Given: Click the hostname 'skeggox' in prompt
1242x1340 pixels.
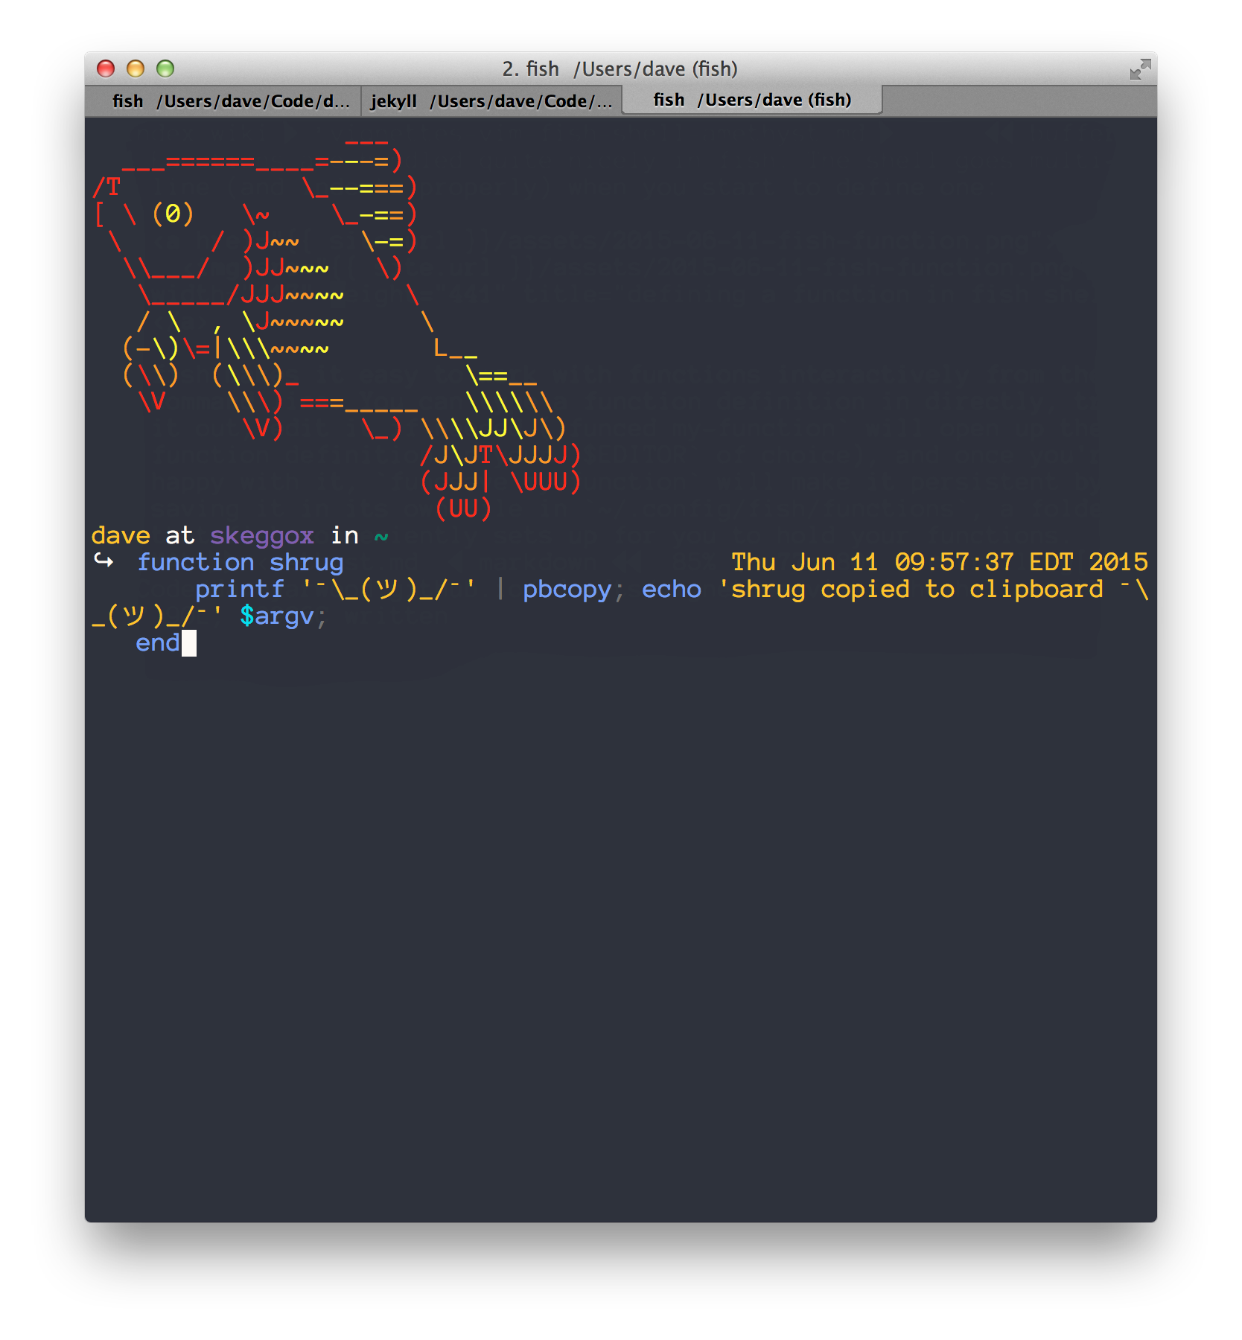Looking at the screenshot, I should [x=262, y=536].
